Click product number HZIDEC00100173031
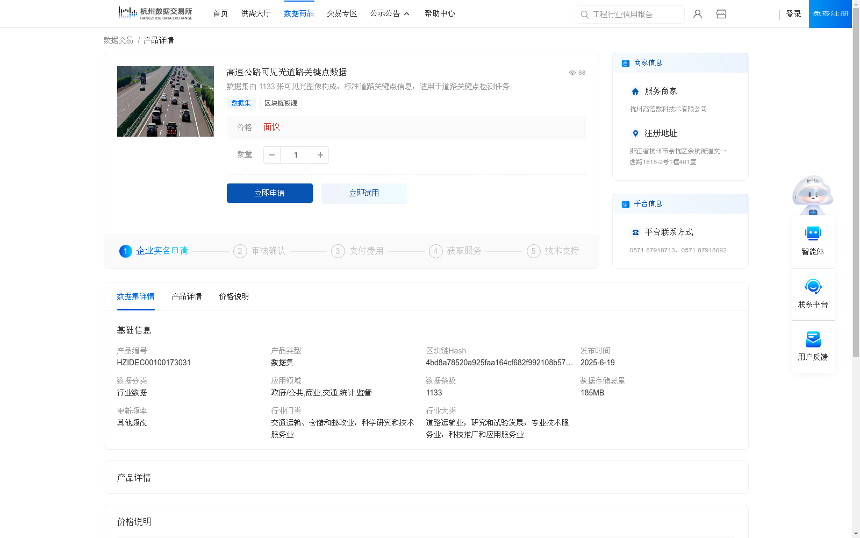The width and height of the screenshot is (860, 538). tap(154, 363)
